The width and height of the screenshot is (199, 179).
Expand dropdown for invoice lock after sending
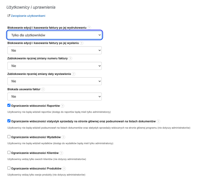coord(55,51)
